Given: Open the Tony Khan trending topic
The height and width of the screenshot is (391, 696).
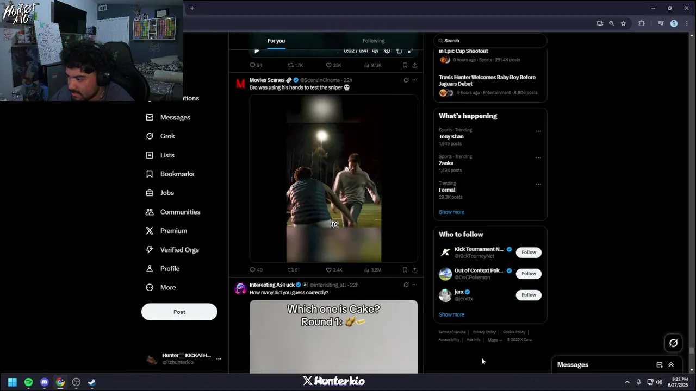Looking at the screenshot, I should 451,137.
